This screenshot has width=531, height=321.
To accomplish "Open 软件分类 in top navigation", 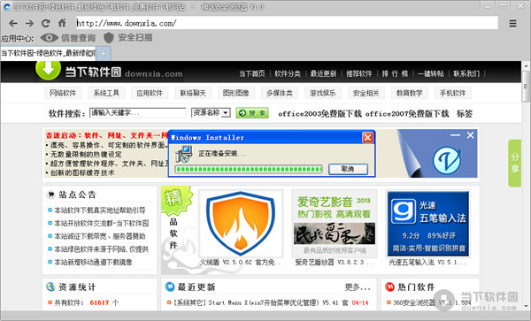I will point(288,73).
